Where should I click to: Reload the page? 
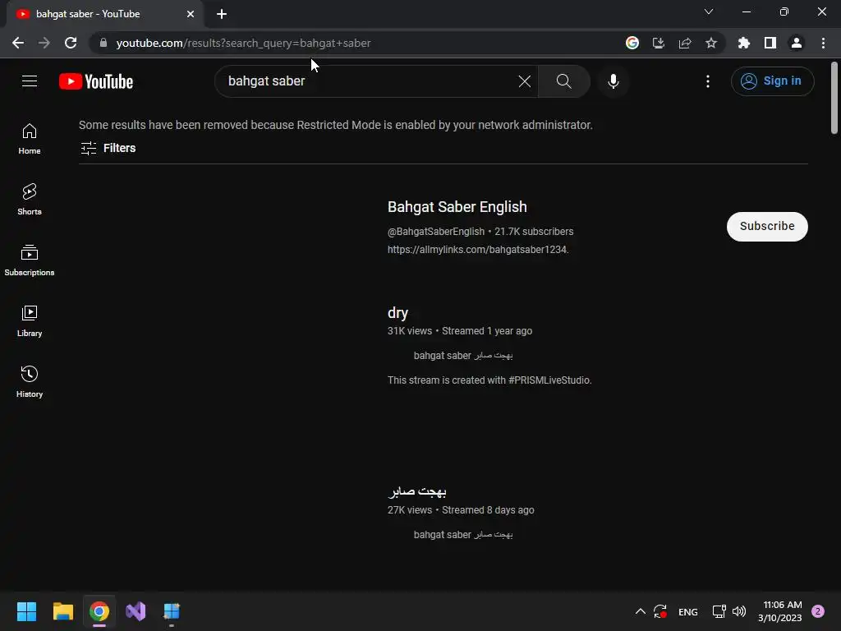click(x=71, y=43)
